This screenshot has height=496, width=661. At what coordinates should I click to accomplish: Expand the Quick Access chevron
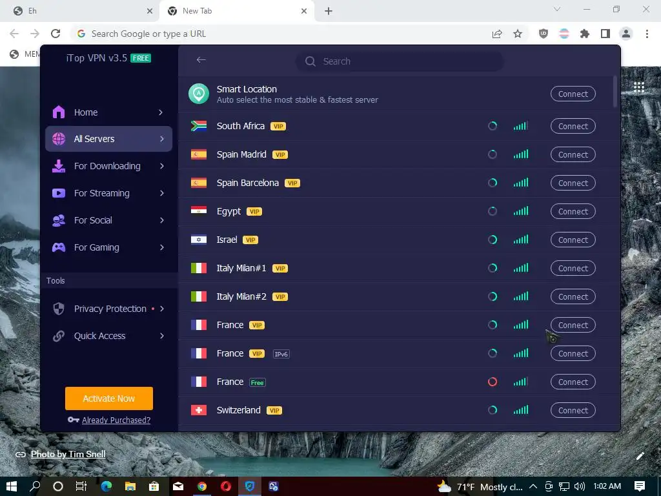[x=162, y=336]
